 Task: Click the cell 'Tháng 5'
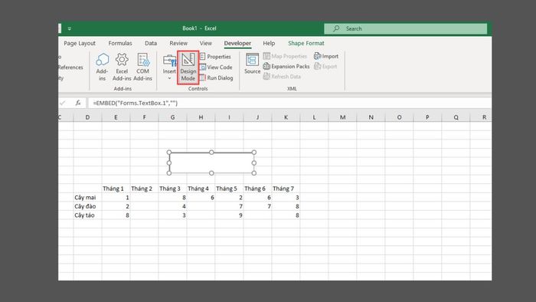coord(229,189)
